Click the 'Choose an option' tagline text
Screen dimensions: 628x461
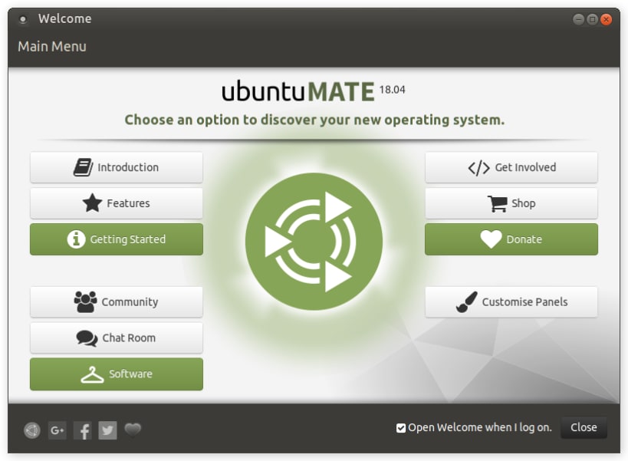coord(314,120)
